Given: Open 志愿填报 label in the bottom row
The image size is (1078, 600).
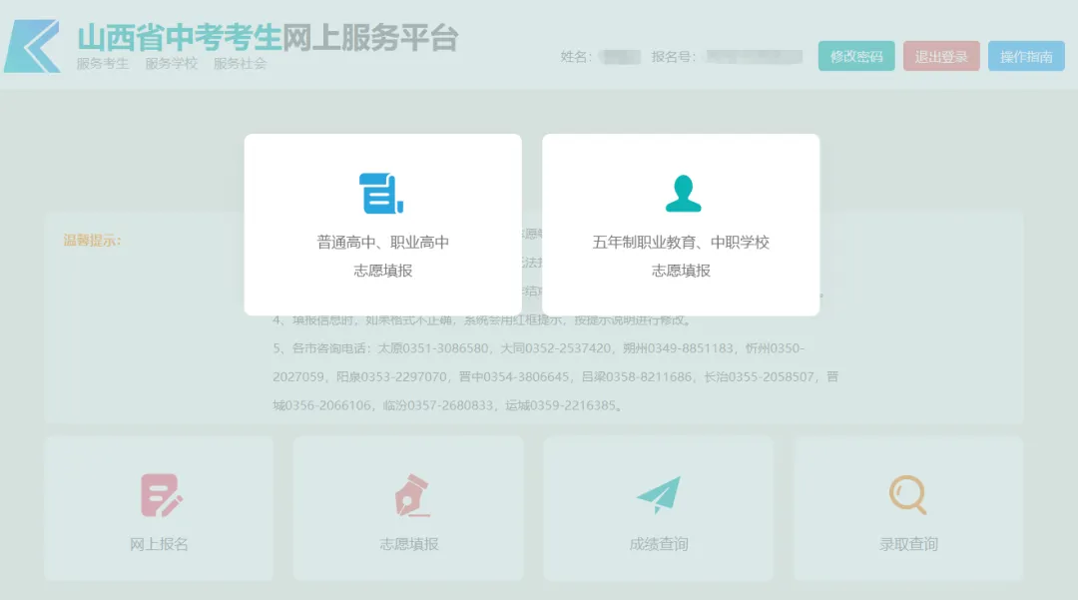Looking at the screenshot, I should (409, 544).
